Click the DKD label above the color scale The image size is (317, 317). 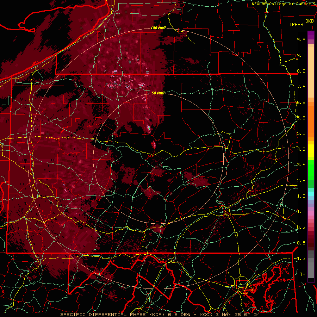(310, 21)
